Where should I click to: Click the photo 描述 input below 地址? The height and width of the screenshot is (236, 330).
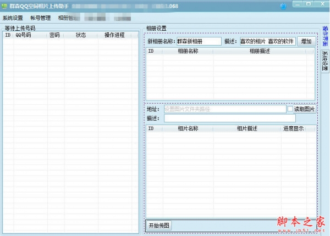click(230, 119)
